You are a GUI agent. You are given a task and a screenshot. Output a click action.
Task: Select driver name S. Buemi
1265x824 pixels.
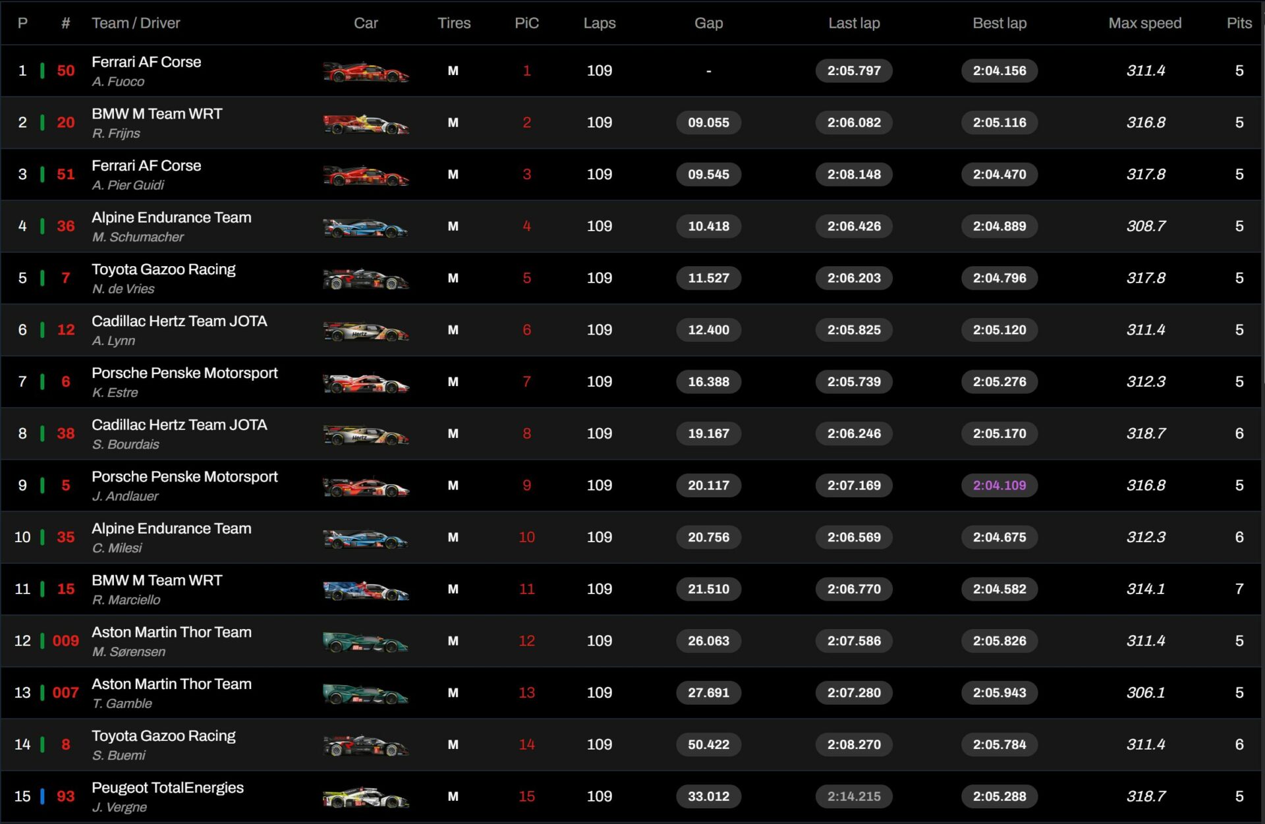point(119,755)
